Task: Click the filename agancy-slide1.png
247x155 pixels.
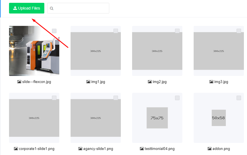Action: point(98,149)
